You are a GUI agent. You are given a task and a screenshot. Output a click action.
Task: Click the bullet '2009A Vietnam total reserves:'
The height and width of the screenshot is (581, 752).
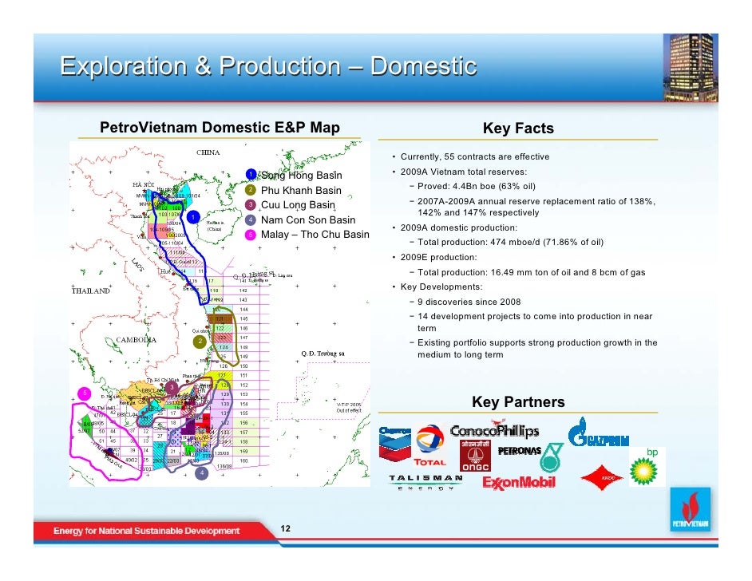(x=463, y=172)
